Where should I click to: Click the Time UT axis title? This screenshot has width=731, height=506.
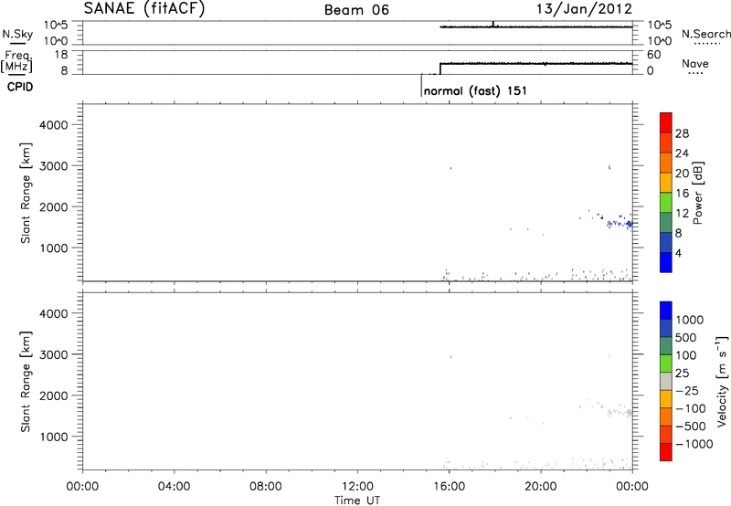coord(357,499)
